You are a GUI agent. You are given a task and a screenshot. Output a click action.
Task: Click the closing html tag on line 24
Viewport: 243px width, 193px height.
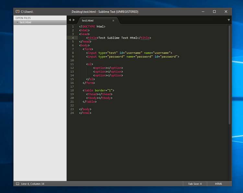coord(85,113)
